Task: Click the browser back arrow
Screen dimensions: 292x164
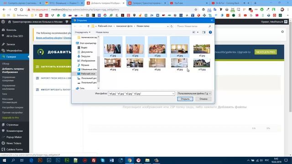Action: point(4,10)
